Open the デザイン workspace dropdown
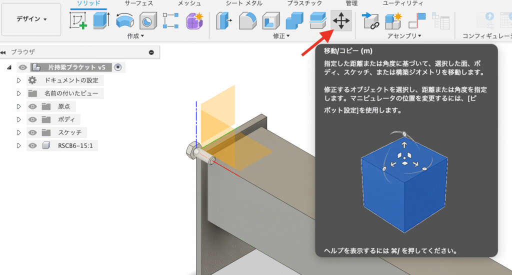512x275 pixels. 31,19
